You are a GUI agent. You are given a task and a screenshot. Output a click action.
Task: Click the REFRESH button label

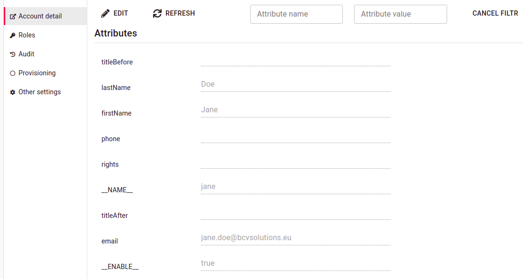click(180, 13)
